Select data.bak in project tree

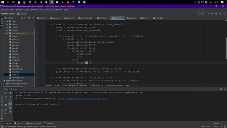pyautogui.click(x=15, y=45)
